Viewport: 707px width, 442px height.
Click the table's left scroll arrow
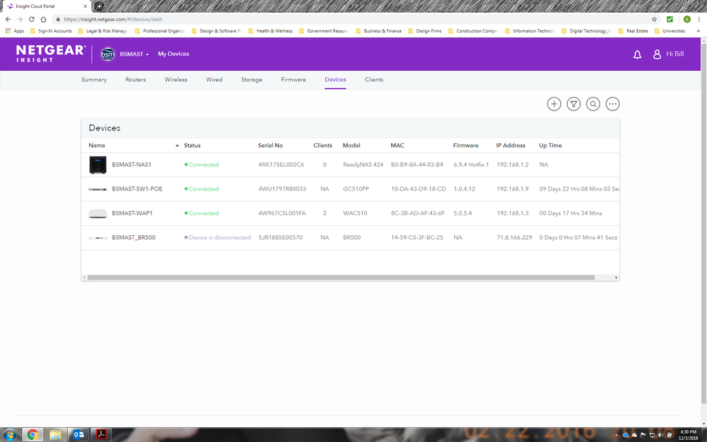click(84, 278)
